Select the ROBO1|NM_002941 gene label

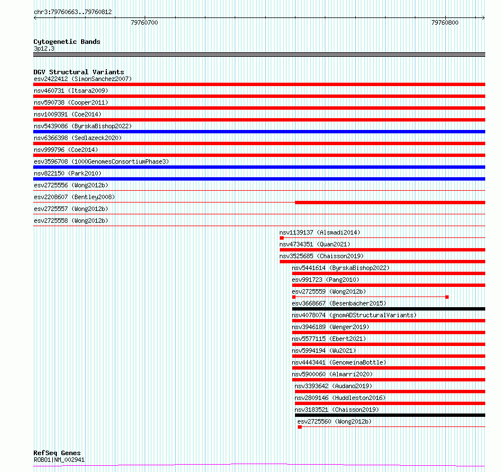(x=59, y=460)
